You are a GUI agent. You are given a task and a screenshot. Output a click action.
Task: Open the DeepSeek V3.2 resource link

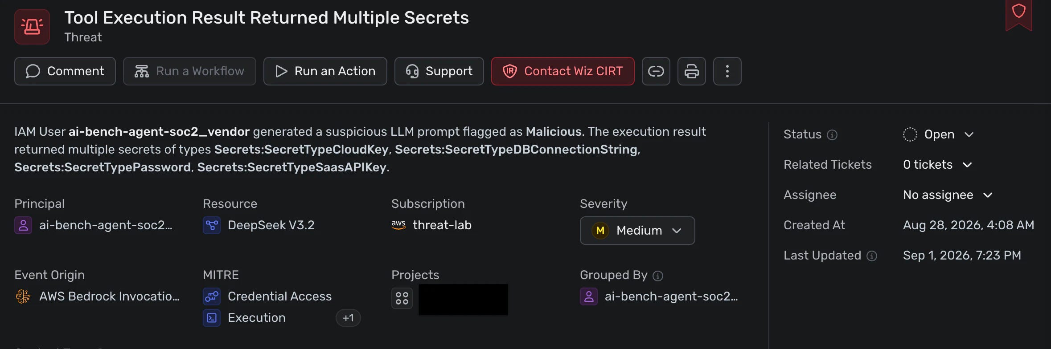271,225
